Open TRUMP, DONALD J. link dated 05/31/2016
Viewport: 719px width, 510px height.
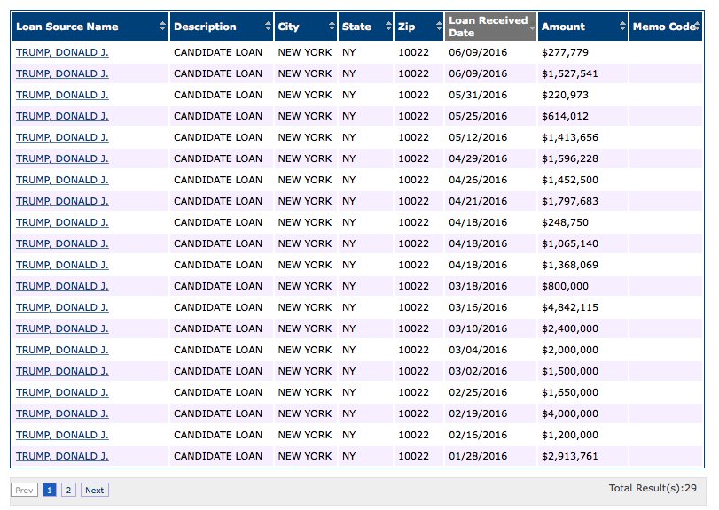(62, 95)
